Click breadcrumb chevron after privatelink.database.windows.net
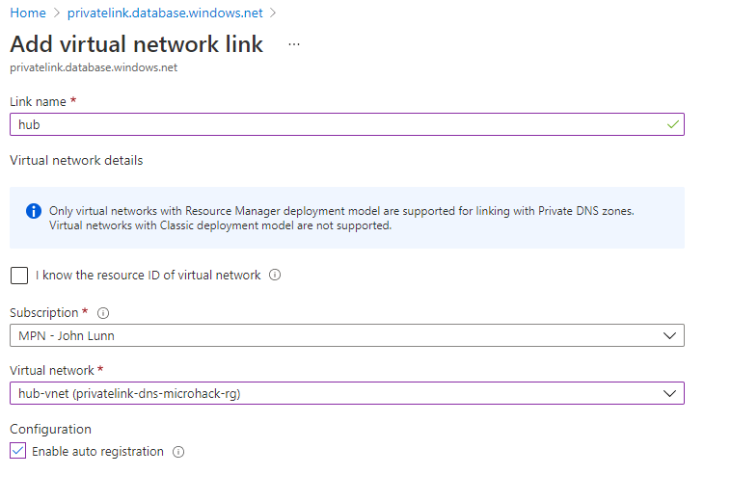This screenshot has height=501, width=731. pyautogui.click(x=273, y=13)
